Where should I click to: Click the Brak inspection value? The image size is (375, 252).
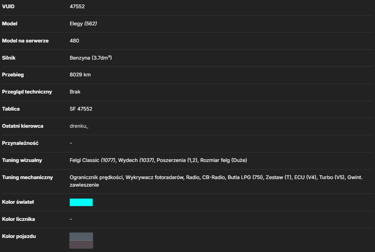click(75, 92)
